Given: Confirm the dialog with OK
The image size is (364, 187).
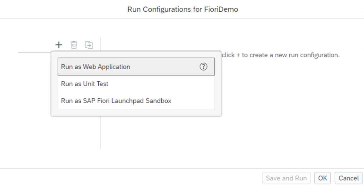Looking at the screenshot, I should [x=322, y=178].
